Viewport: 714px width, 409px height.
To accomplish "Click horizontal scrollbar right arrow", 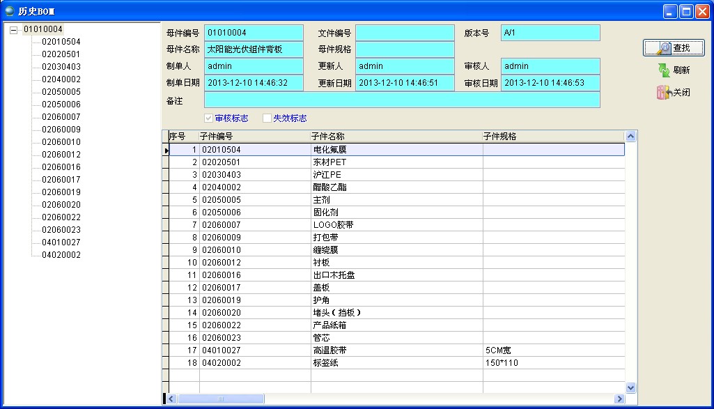I will click(619, 399).
